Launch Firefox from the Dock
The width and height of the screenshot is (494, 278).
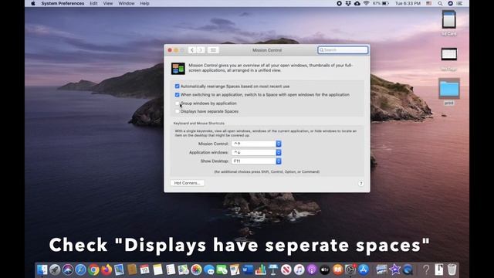[x=107, y=270]
